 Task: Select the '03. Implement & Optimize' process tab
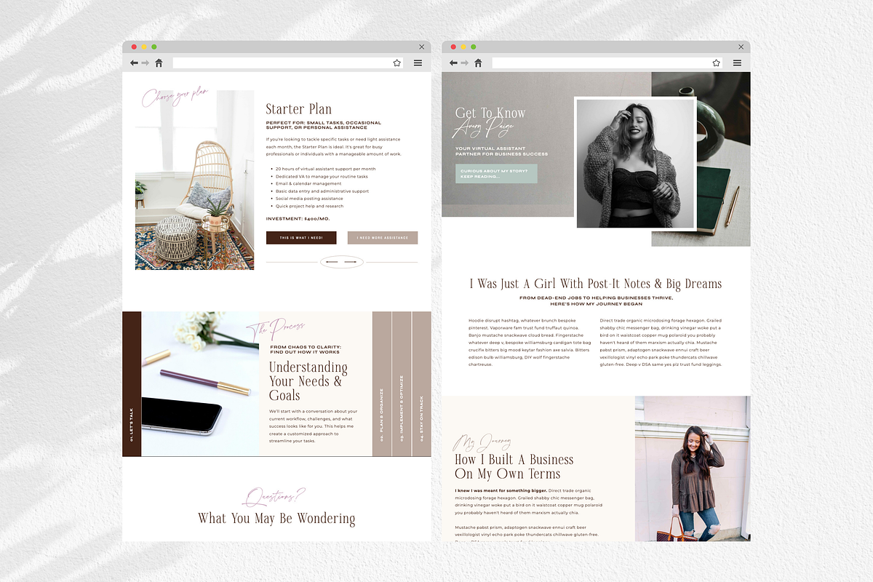[402, 384]
